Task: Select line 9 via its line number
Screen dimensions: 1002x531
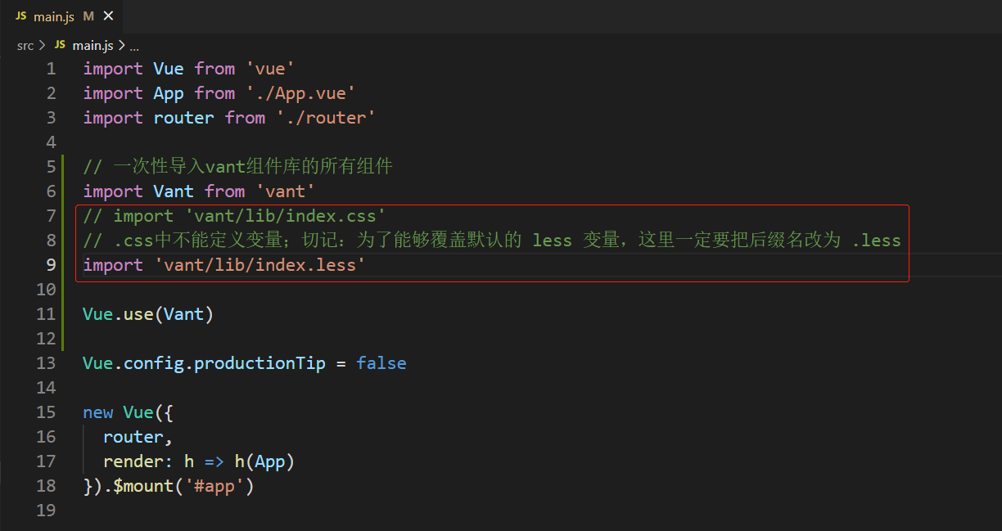Action: pyautogui.click(x=52, y=265)
